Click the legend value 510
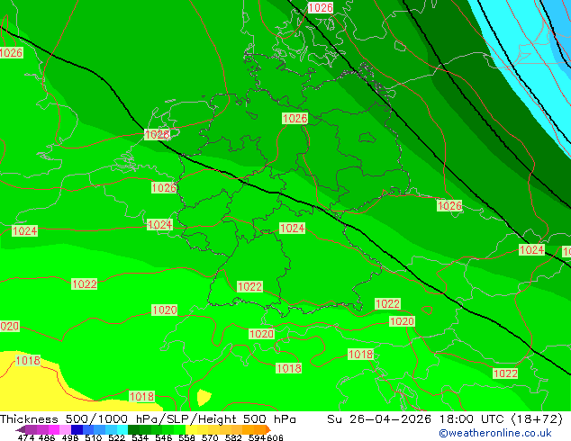This screenshot has height=441, width=571. coord(94,437)
